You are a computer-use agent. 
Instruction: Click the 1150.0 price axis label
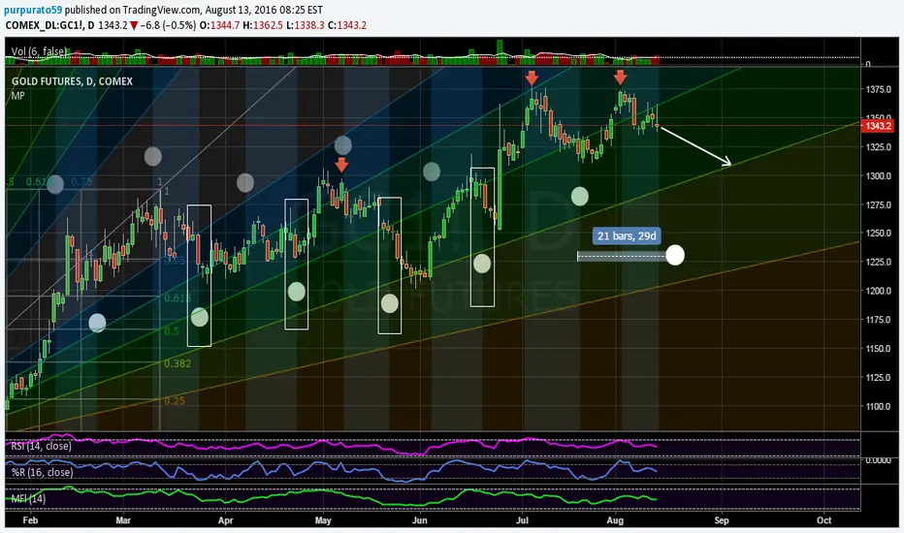tap(878, 349)
